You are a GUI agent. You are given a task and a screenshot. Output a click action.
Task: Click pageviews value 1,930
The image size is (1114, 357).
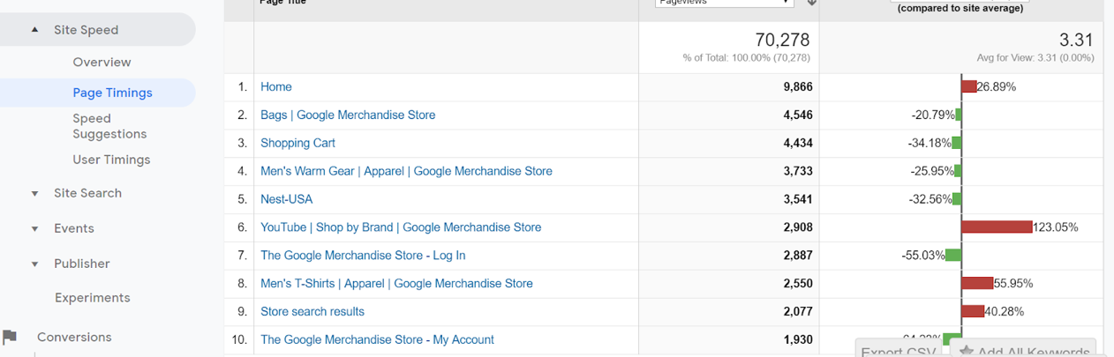coord(798,340)
